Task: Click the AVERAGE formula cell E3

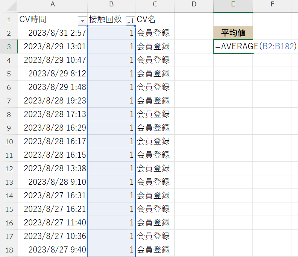Action: point(233,47)
